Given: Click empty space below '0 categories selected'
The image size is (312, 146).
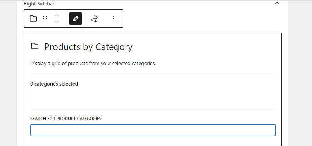Looking at the screenshot, I should (153, 98).
